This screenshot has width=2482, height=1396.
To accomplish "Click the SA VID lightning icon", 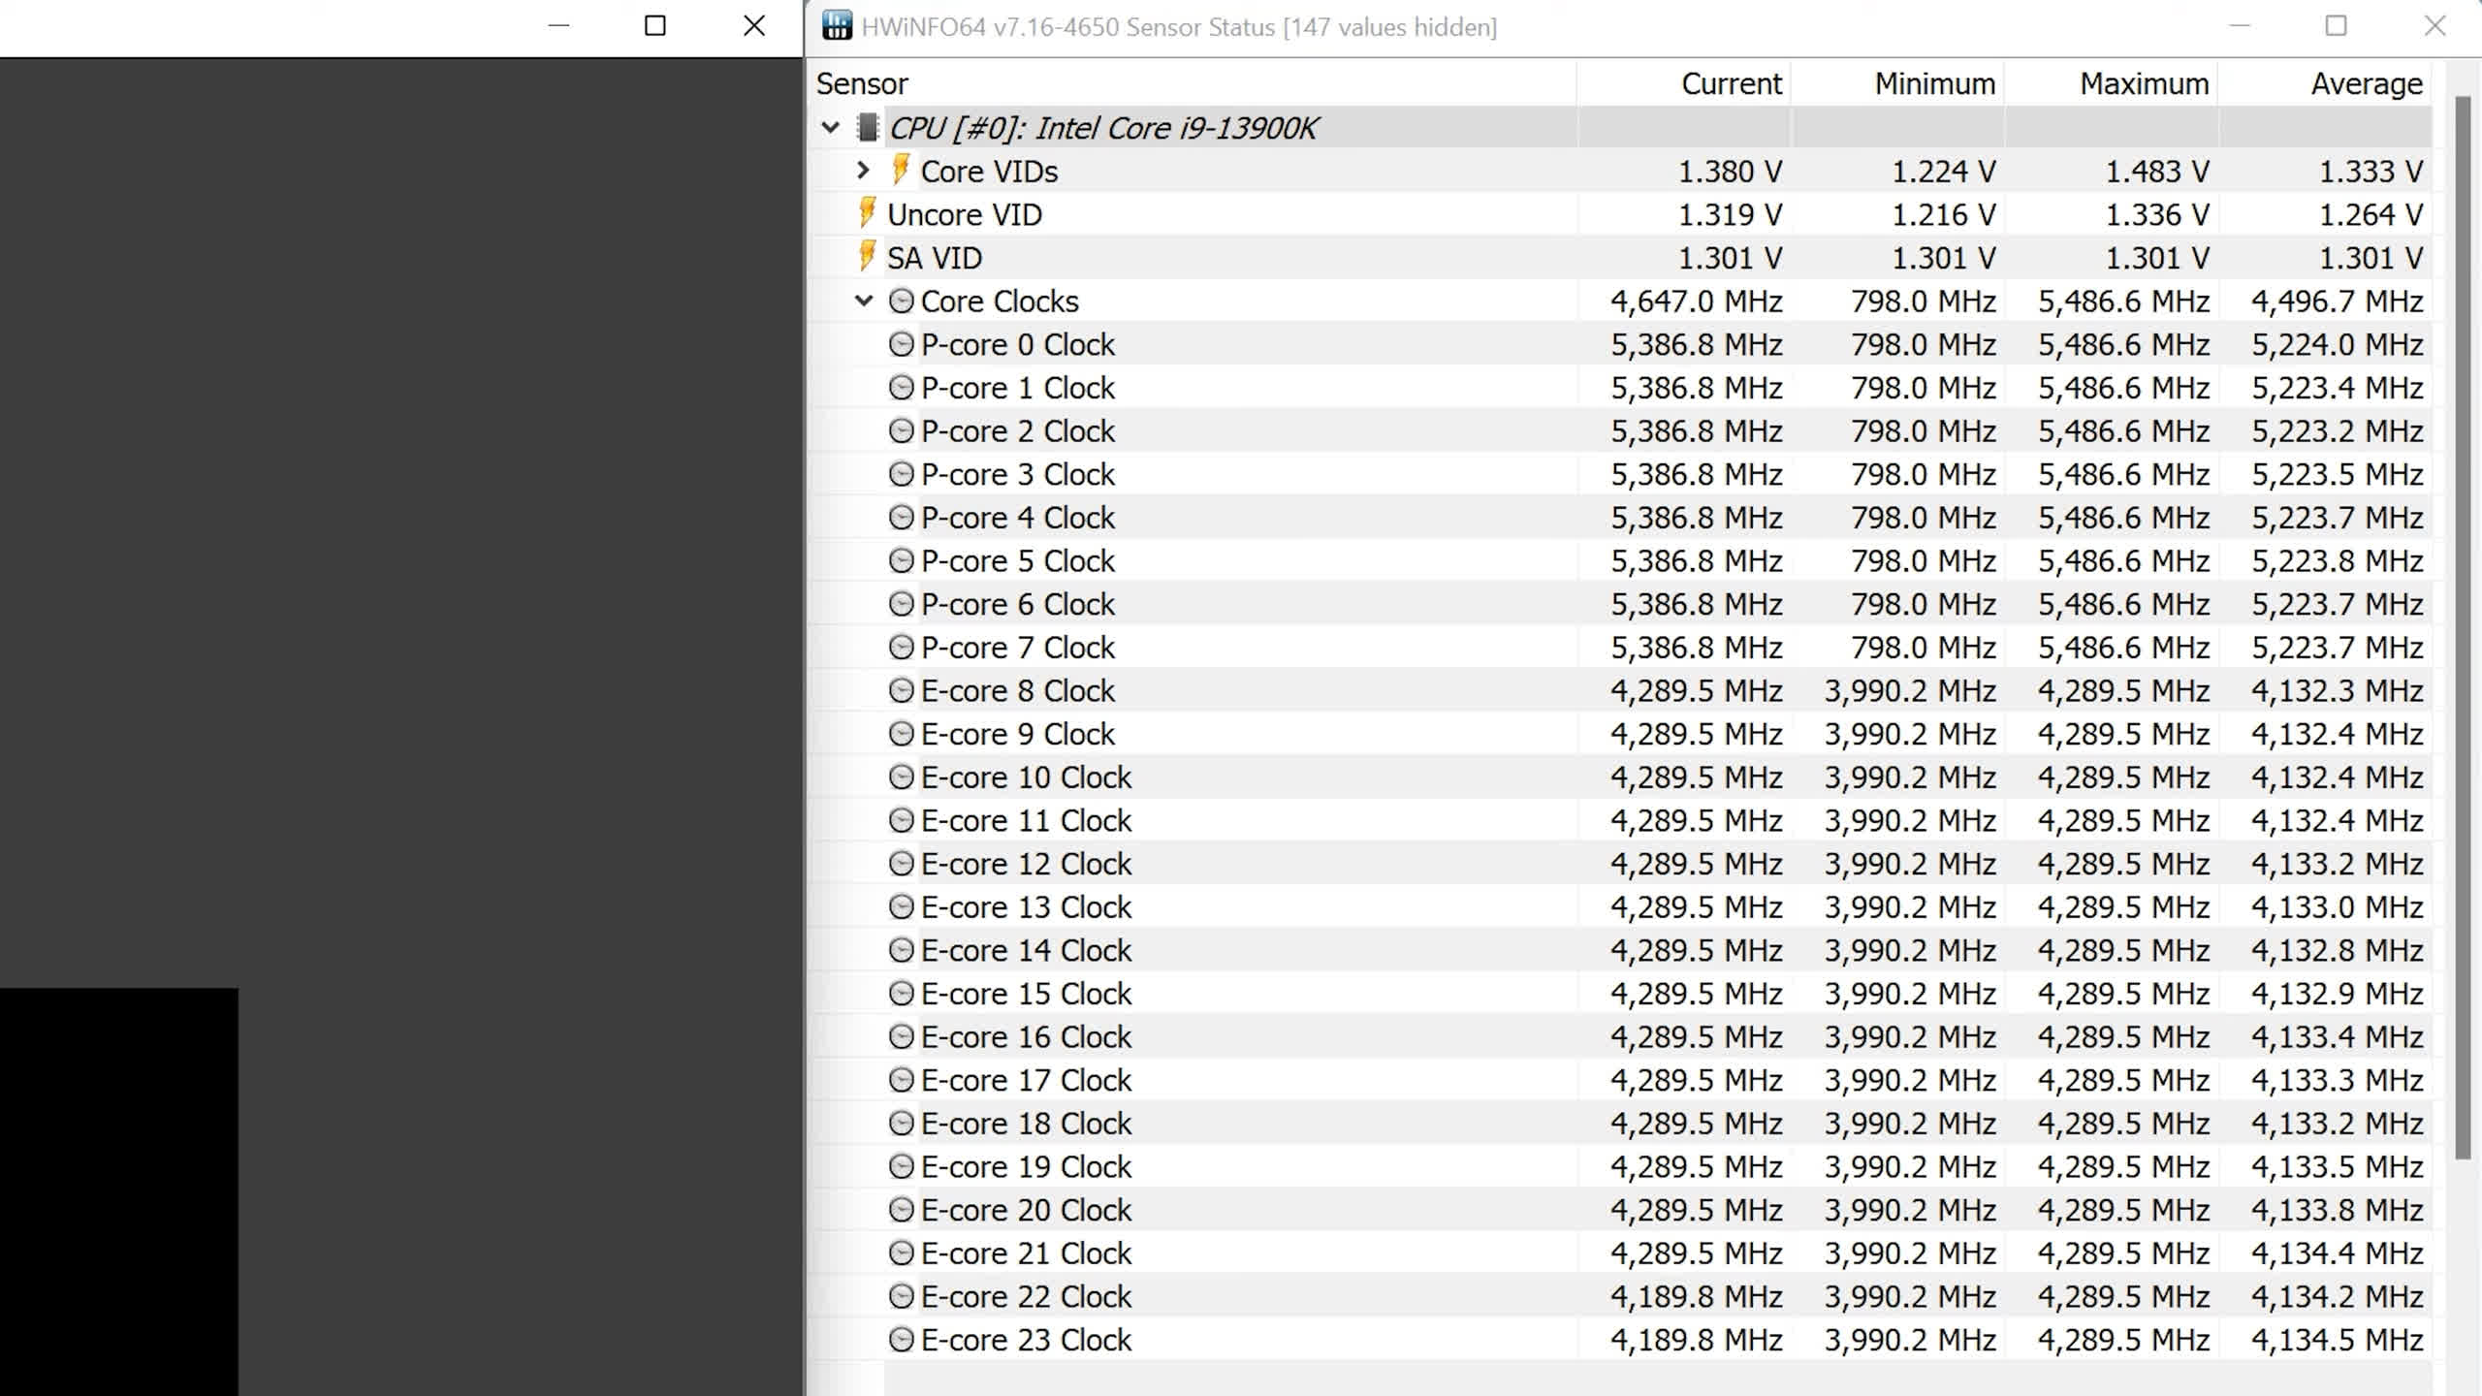I will coord(868,257).
